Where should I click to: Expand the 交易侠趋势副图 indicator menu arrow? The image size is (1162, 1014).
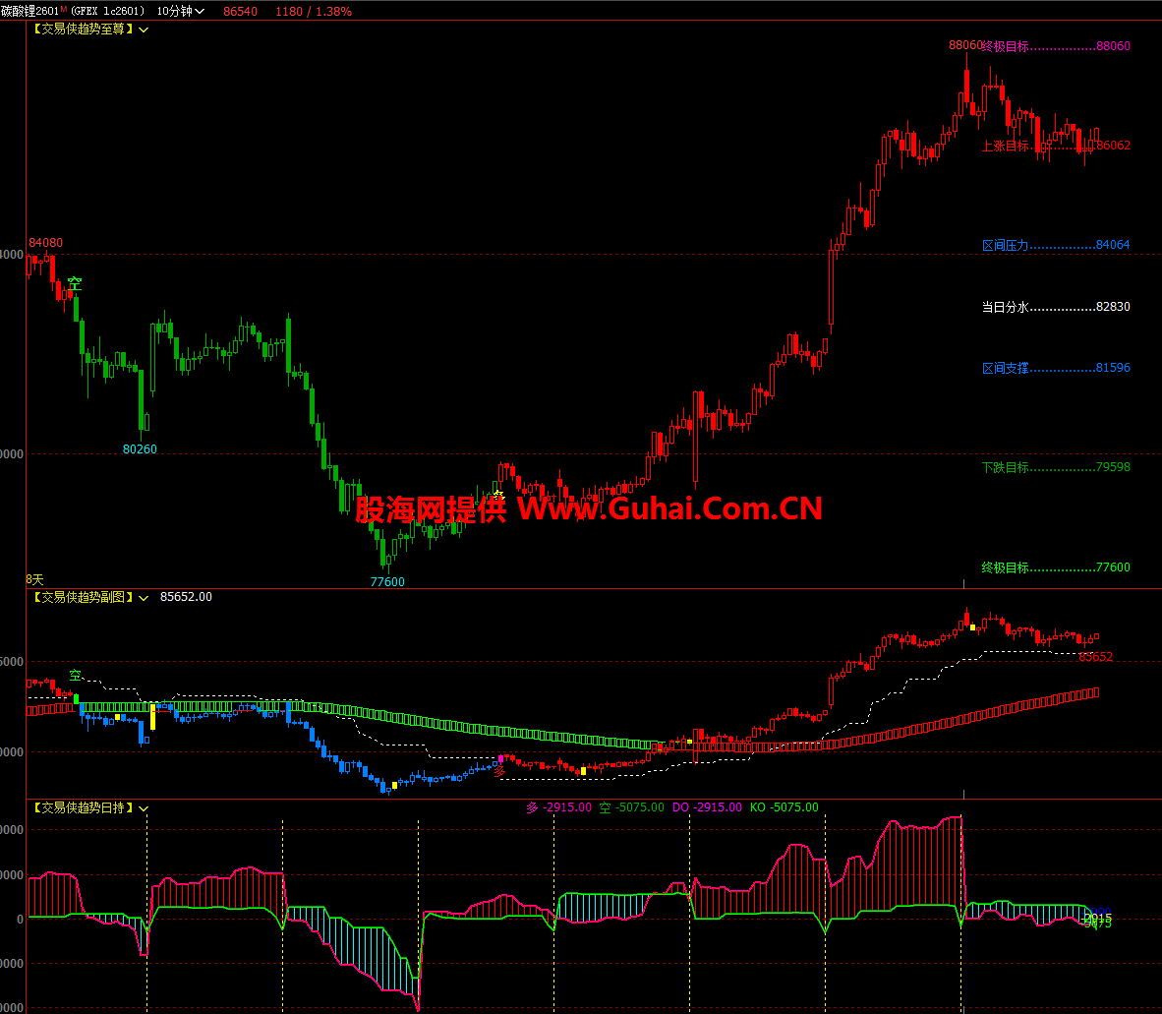[145, 597]
